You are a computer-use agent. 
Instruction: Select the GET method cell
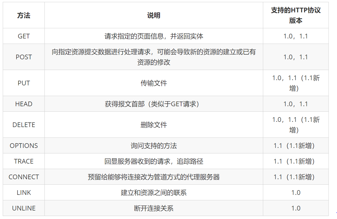[x=24, y=36]
